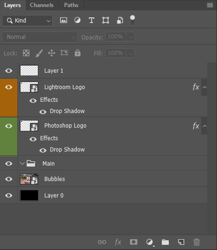Image resolution: width=217 pixels, height=250 pixels.
Task: Click the Layers panel vertical scrollbar
Action: click(x=212, y=148)
